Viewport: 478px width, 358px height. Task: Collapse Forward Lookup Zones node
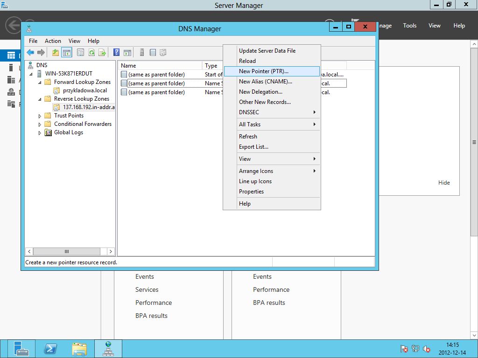coord(40,82)
